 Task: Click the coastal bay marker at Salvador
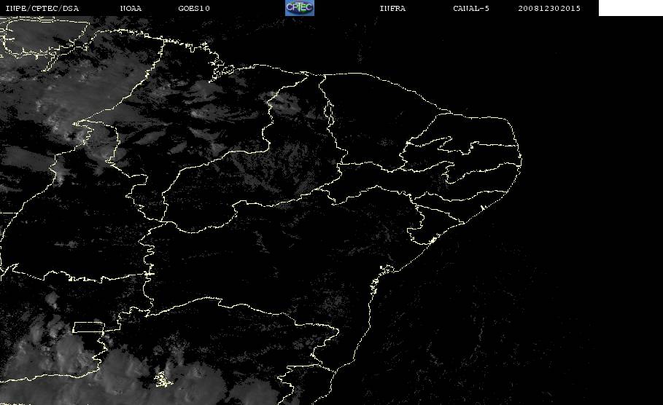click(x=375, y=284)
